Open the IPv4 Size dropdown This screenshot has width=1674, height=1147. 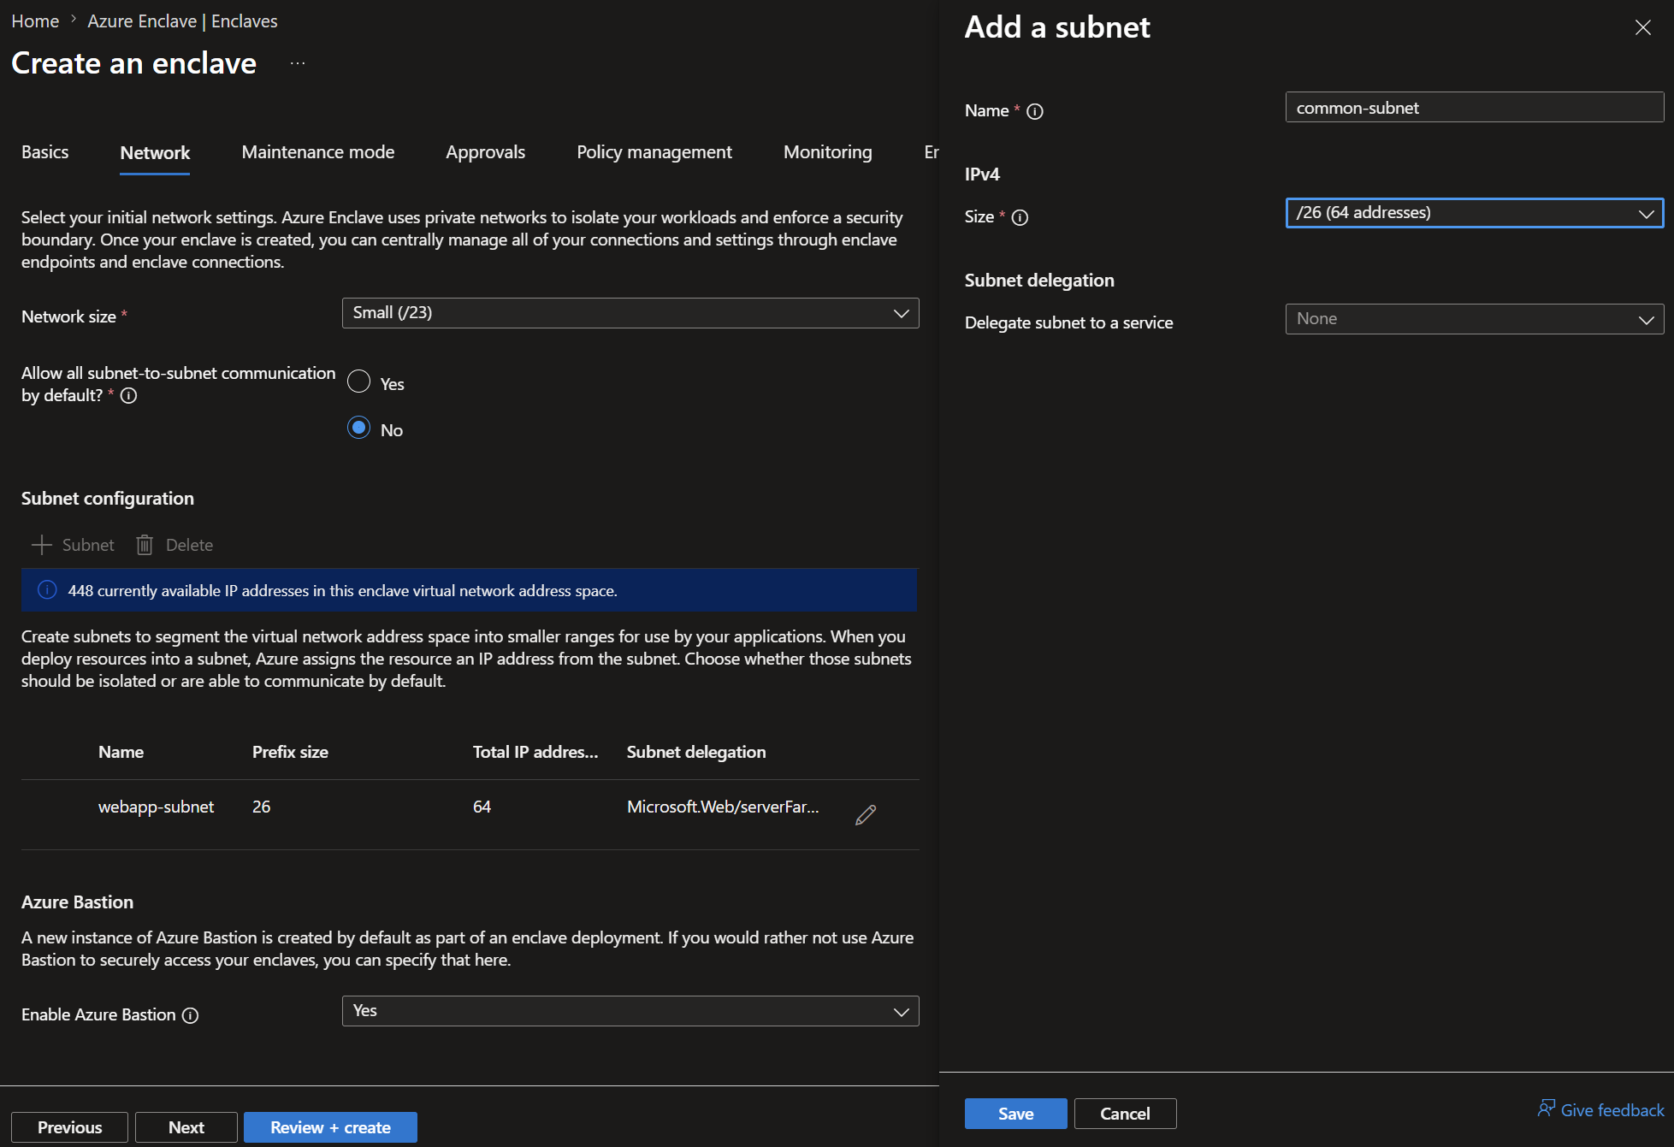point(1475,213)
